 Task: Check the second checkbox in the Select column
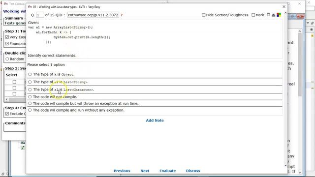pyautogui.click(x=14, y=88)
